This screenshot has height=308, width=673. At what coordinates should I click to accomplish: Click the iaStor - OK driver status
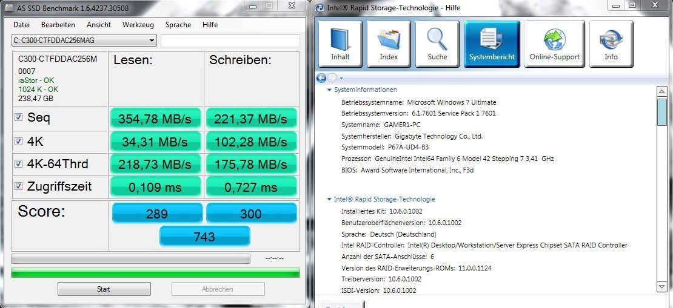click(x=36, y=80)
